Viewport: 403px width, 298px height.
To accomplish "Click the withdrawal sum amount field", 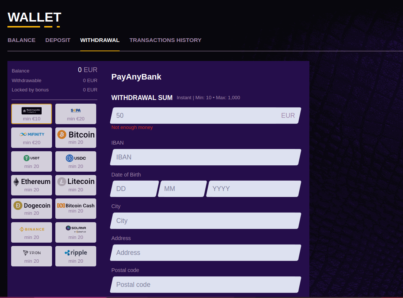I will pyautogui.click(x=197, y=116).
